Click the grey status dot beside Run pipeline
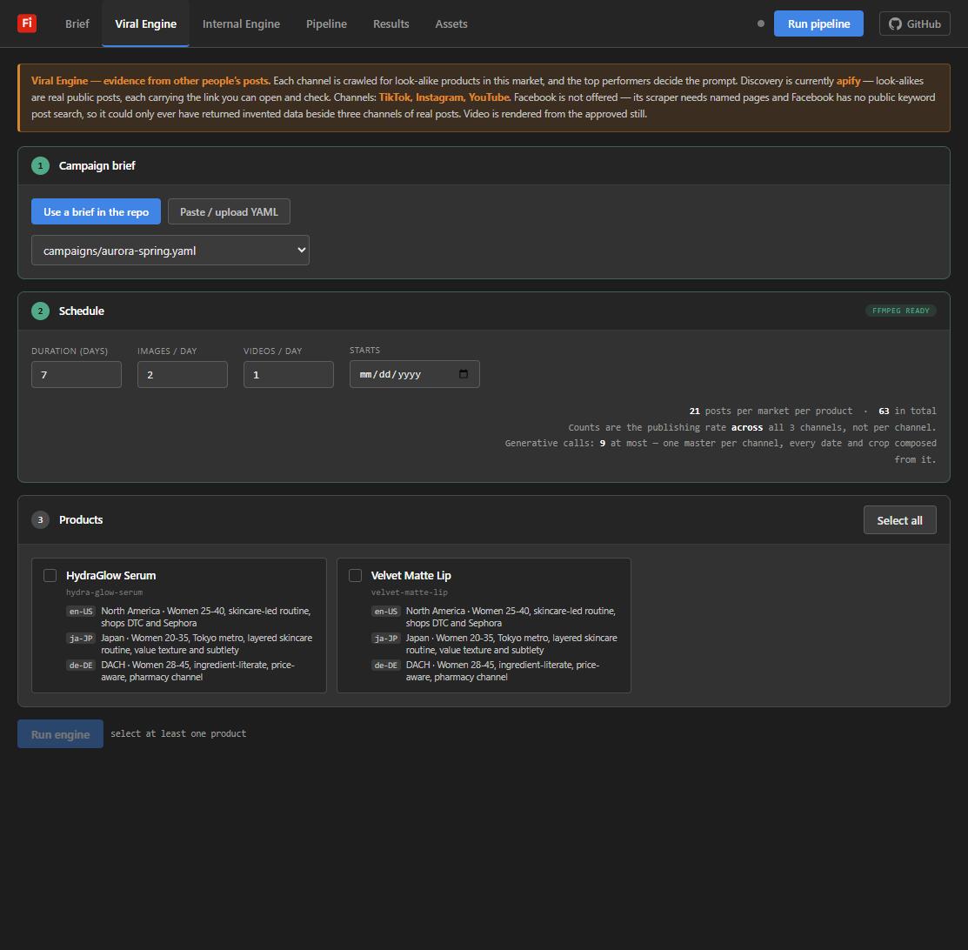The height and width of the screenshot is (950, 968). coord(760,23)
